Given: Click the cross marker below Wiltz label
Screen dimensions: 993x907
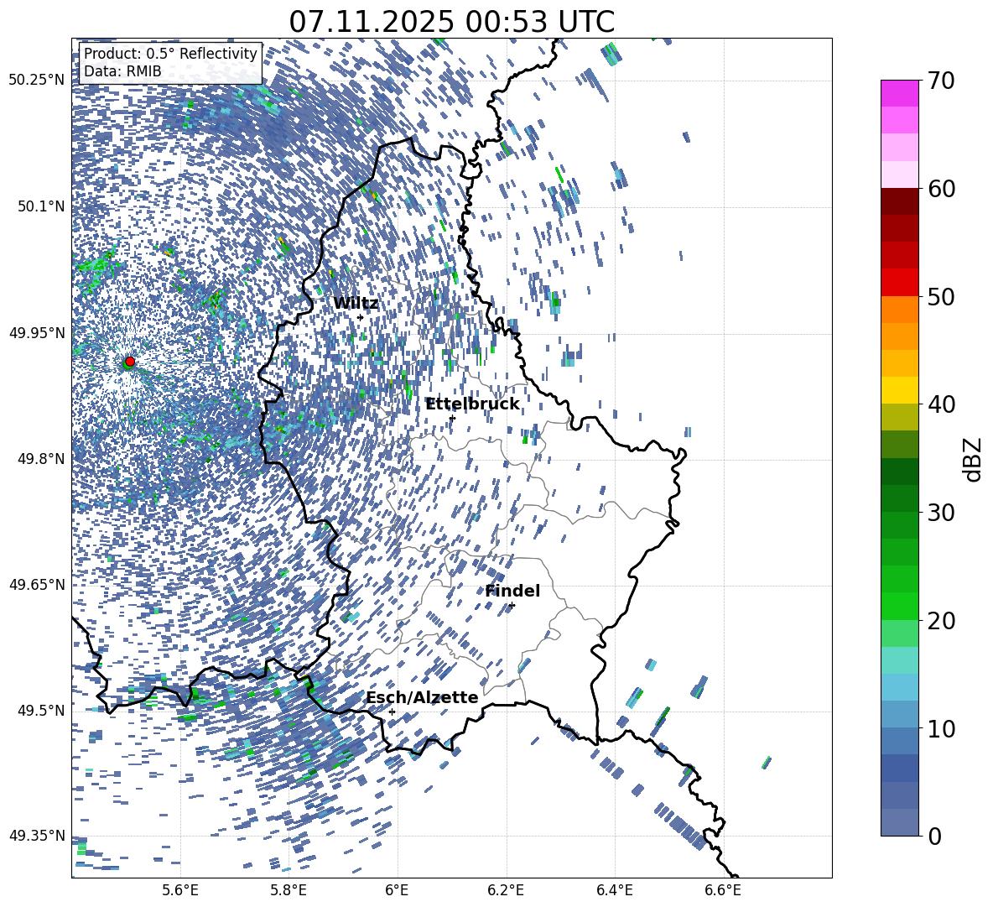Looking at the screenshot, I should coord(361,317).
